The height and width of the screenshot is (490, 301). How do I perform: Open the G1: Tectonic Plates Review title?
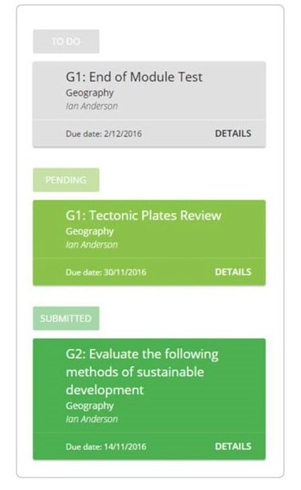point(143,216)
